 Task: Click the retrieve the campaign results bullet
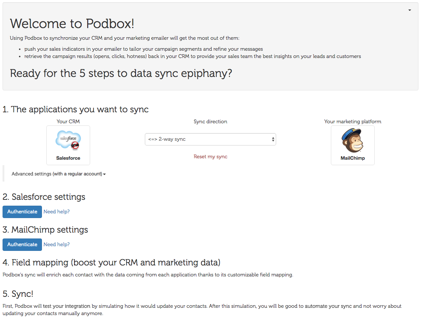[x=193, y=57]
